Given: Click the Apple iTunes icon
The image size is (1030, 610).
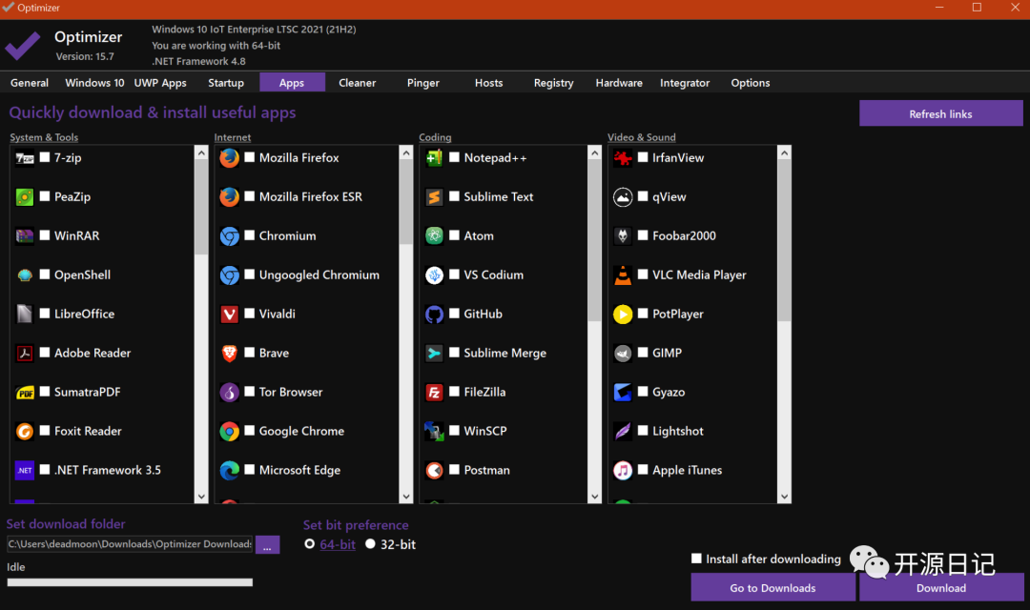Looking at the screenshot, I should (623, 470).
